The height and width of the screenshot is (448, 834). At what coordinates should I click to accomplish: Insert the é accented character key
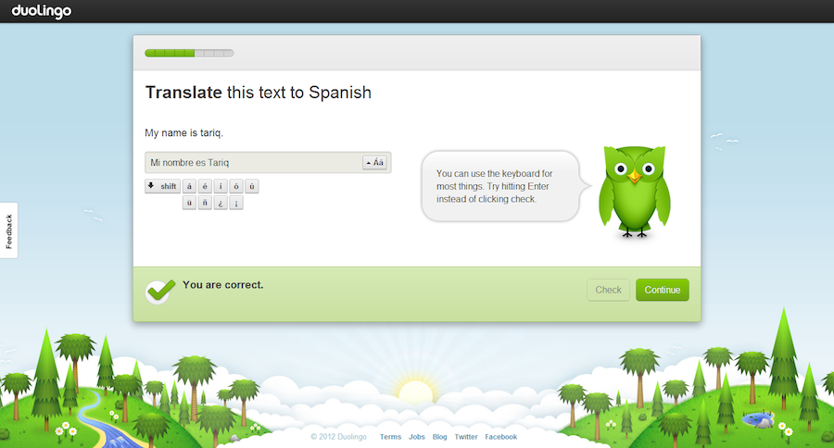[205, 186]
